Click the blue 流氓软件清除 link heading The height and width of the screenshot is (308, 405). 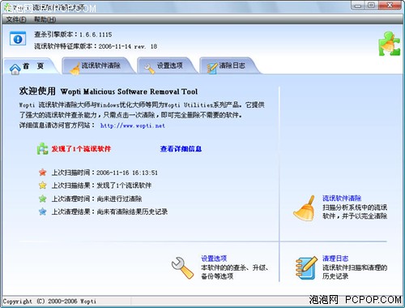click(x=342, y=199)
